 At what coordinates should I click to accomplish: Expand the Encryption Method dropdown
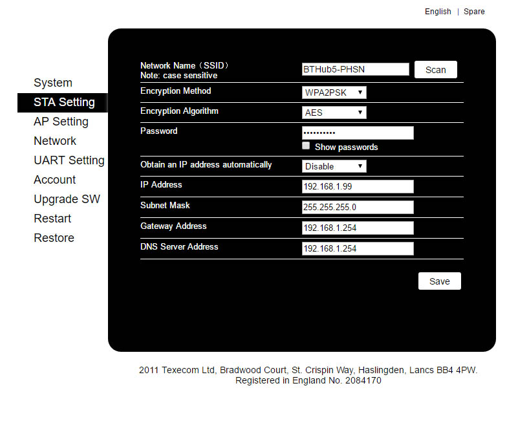point(334,92)
